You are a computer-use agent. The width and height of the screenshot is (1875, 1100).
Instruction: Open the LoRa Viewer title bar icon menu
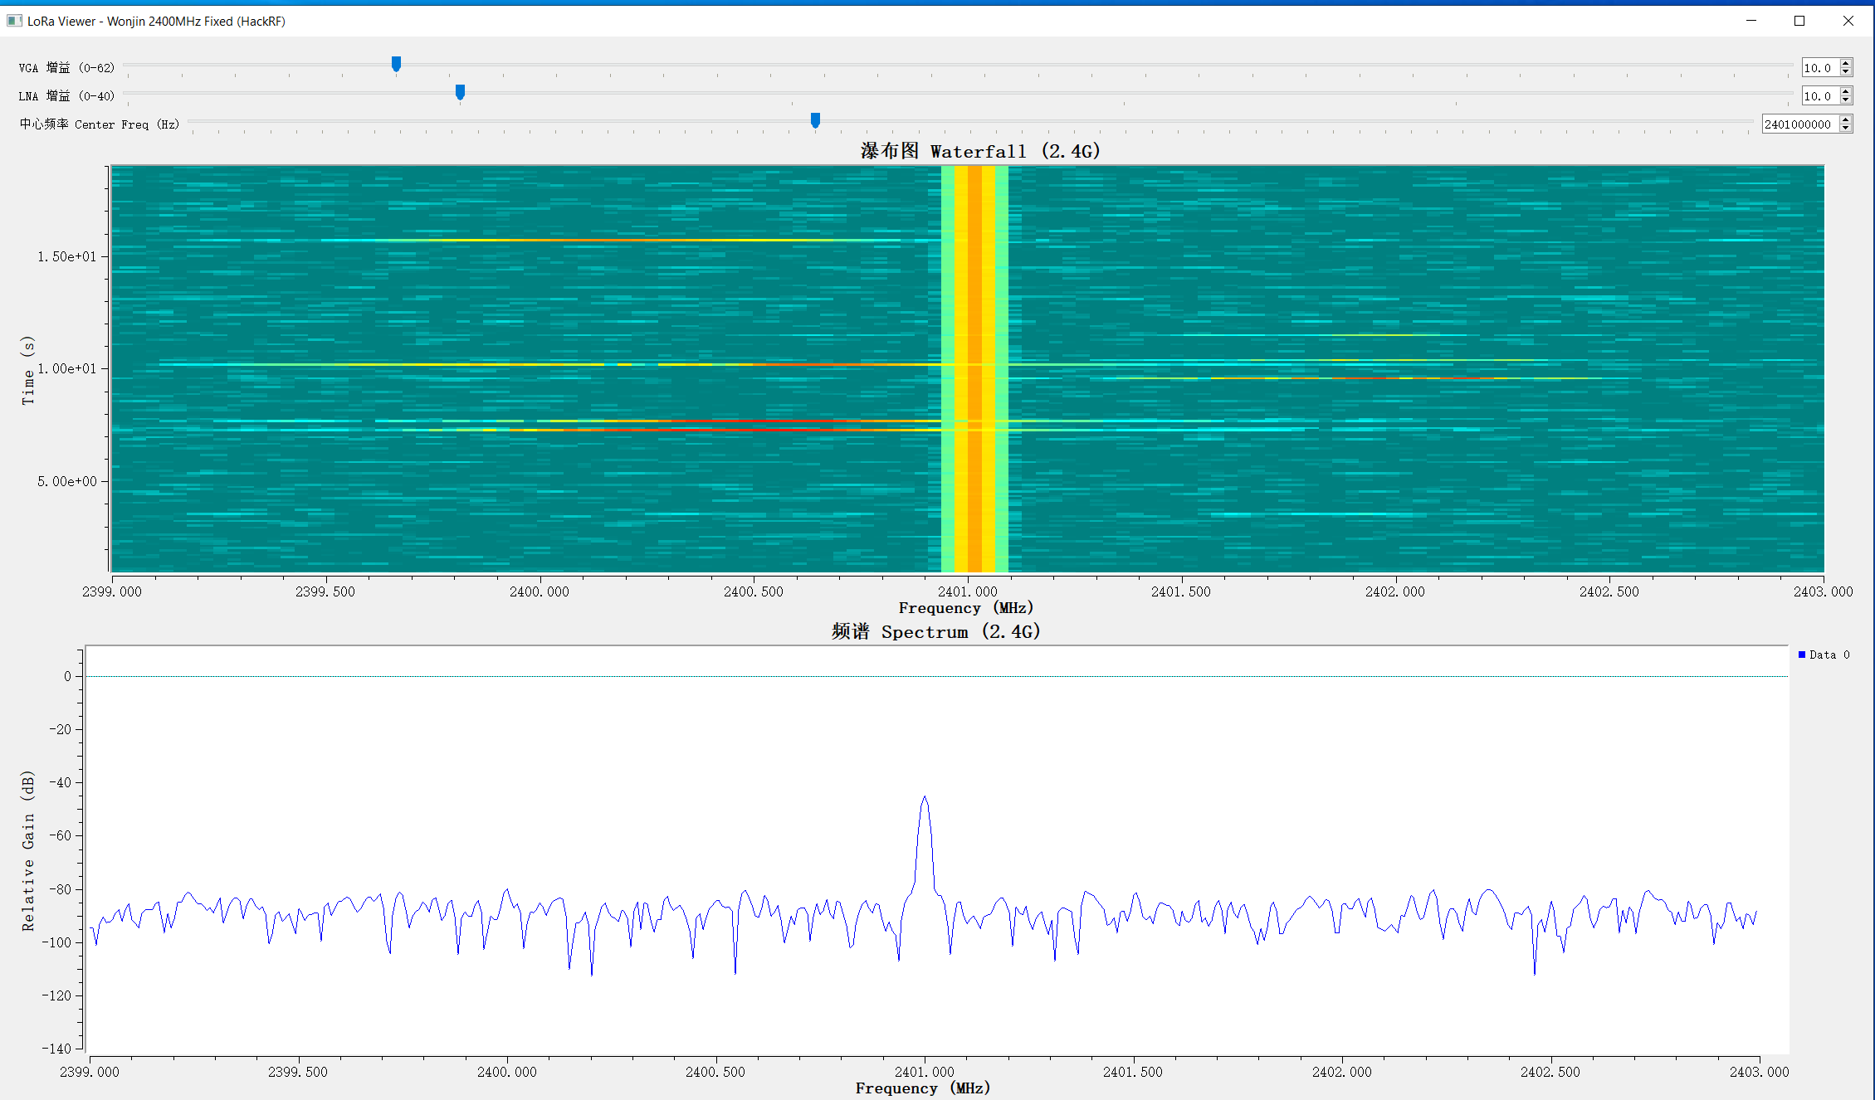click(14, 21)
